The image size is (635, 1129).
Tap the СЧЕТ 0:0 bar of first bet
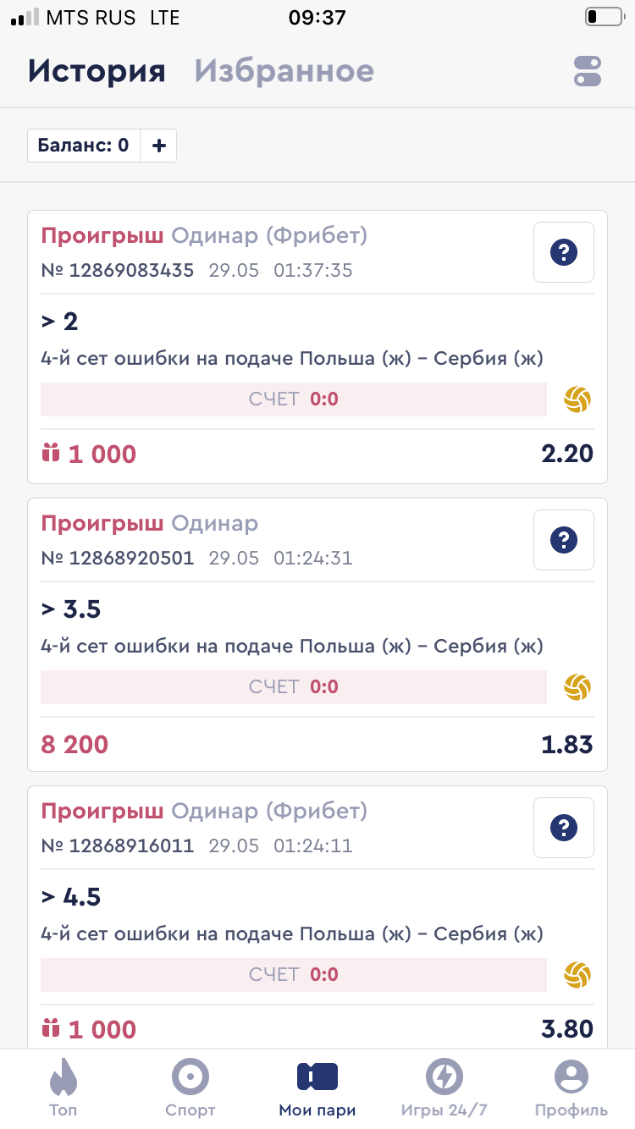pos(294,399)
